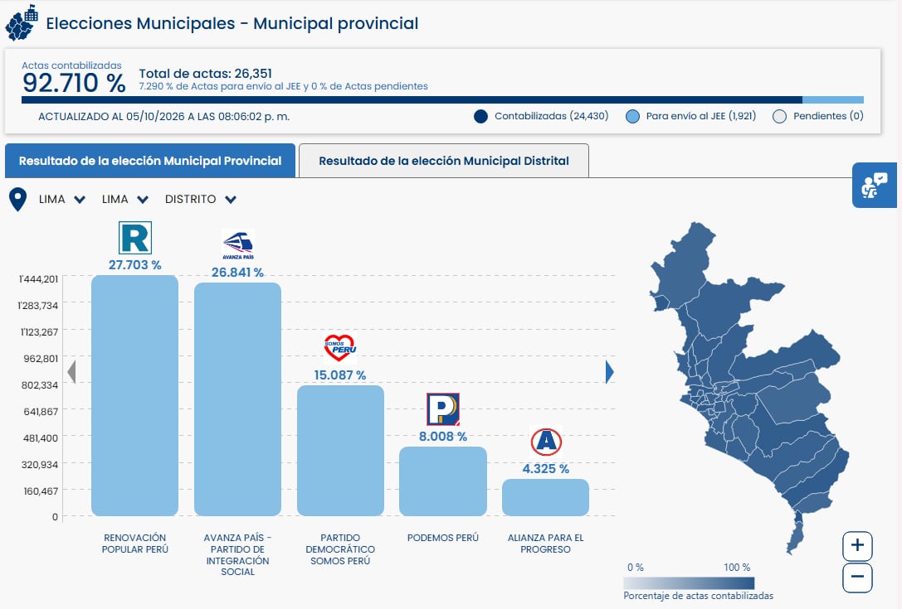Click the 7.290 % de Actas subtitle
The height and width of the screenshot is (609, 902).
[283, 86]
